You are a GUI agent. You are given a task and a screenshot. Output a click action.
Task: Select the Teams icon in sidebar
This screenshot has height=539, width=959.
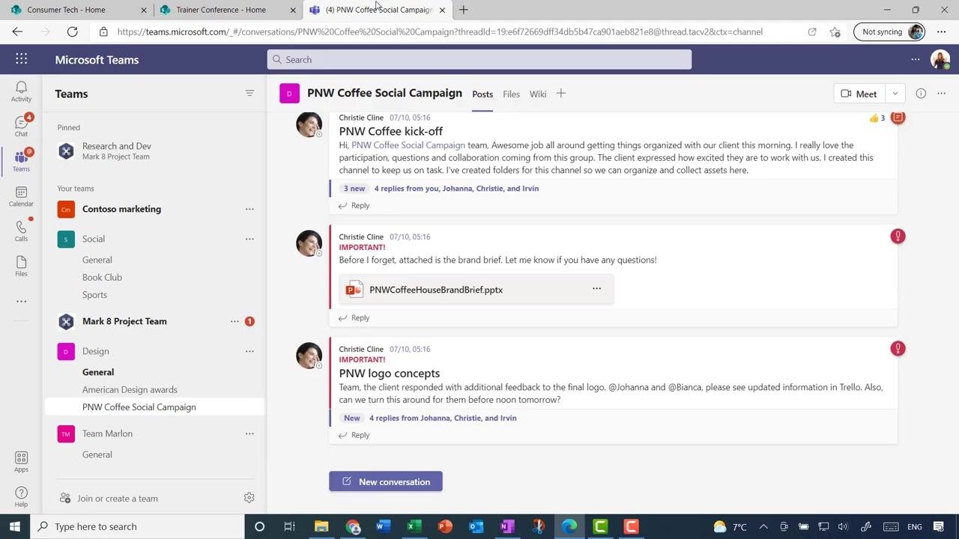pyautogui.click(x=21, y=160)
